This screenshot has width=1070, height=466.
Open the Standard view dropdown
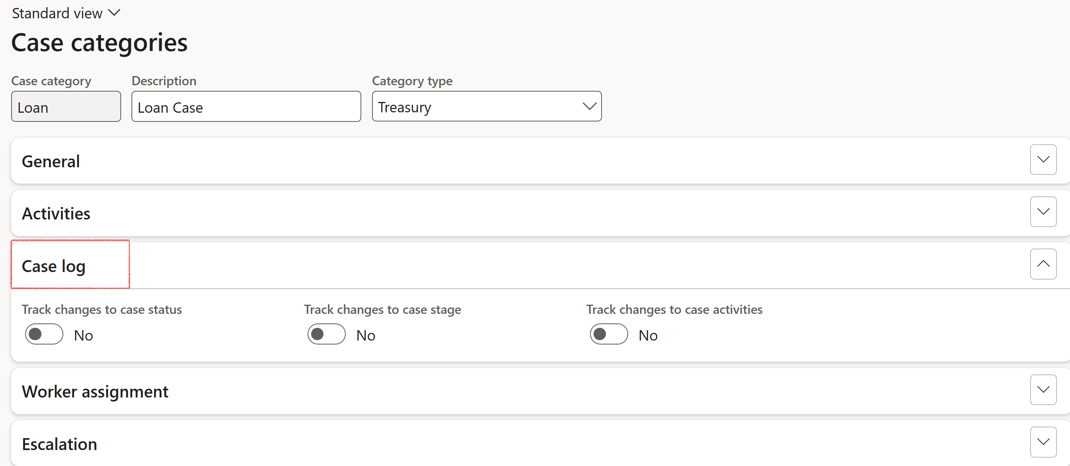pos(114,13)
